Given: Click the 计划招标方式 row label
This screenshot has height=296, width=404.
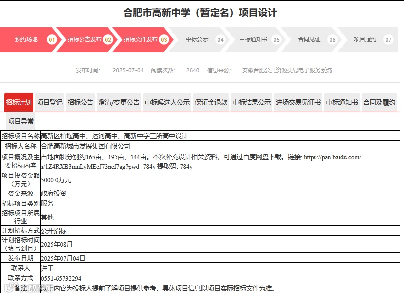Looking at the screenshot, I should click(21, 230).
